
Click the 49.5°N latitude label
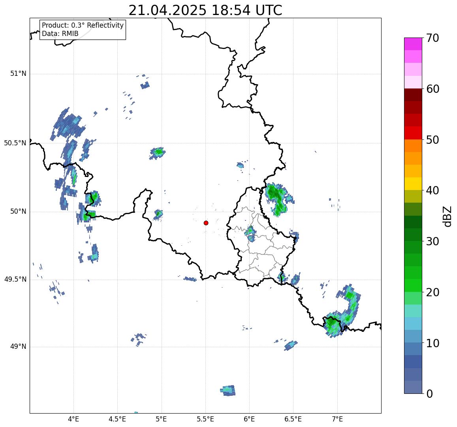point(15,280)
